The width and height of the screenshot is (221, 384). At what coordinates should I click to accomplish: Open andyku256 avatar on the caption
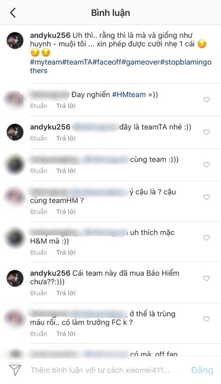pyautogui.click(x=15, y=40)
